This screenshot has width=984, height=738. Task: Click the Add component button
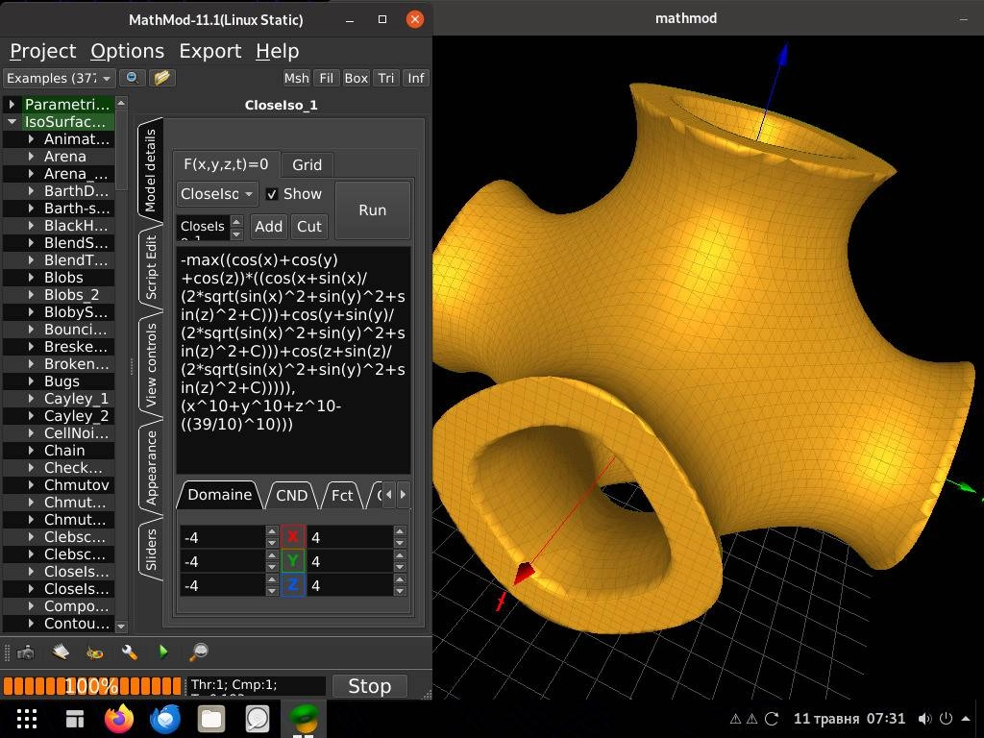coord(269,227)
